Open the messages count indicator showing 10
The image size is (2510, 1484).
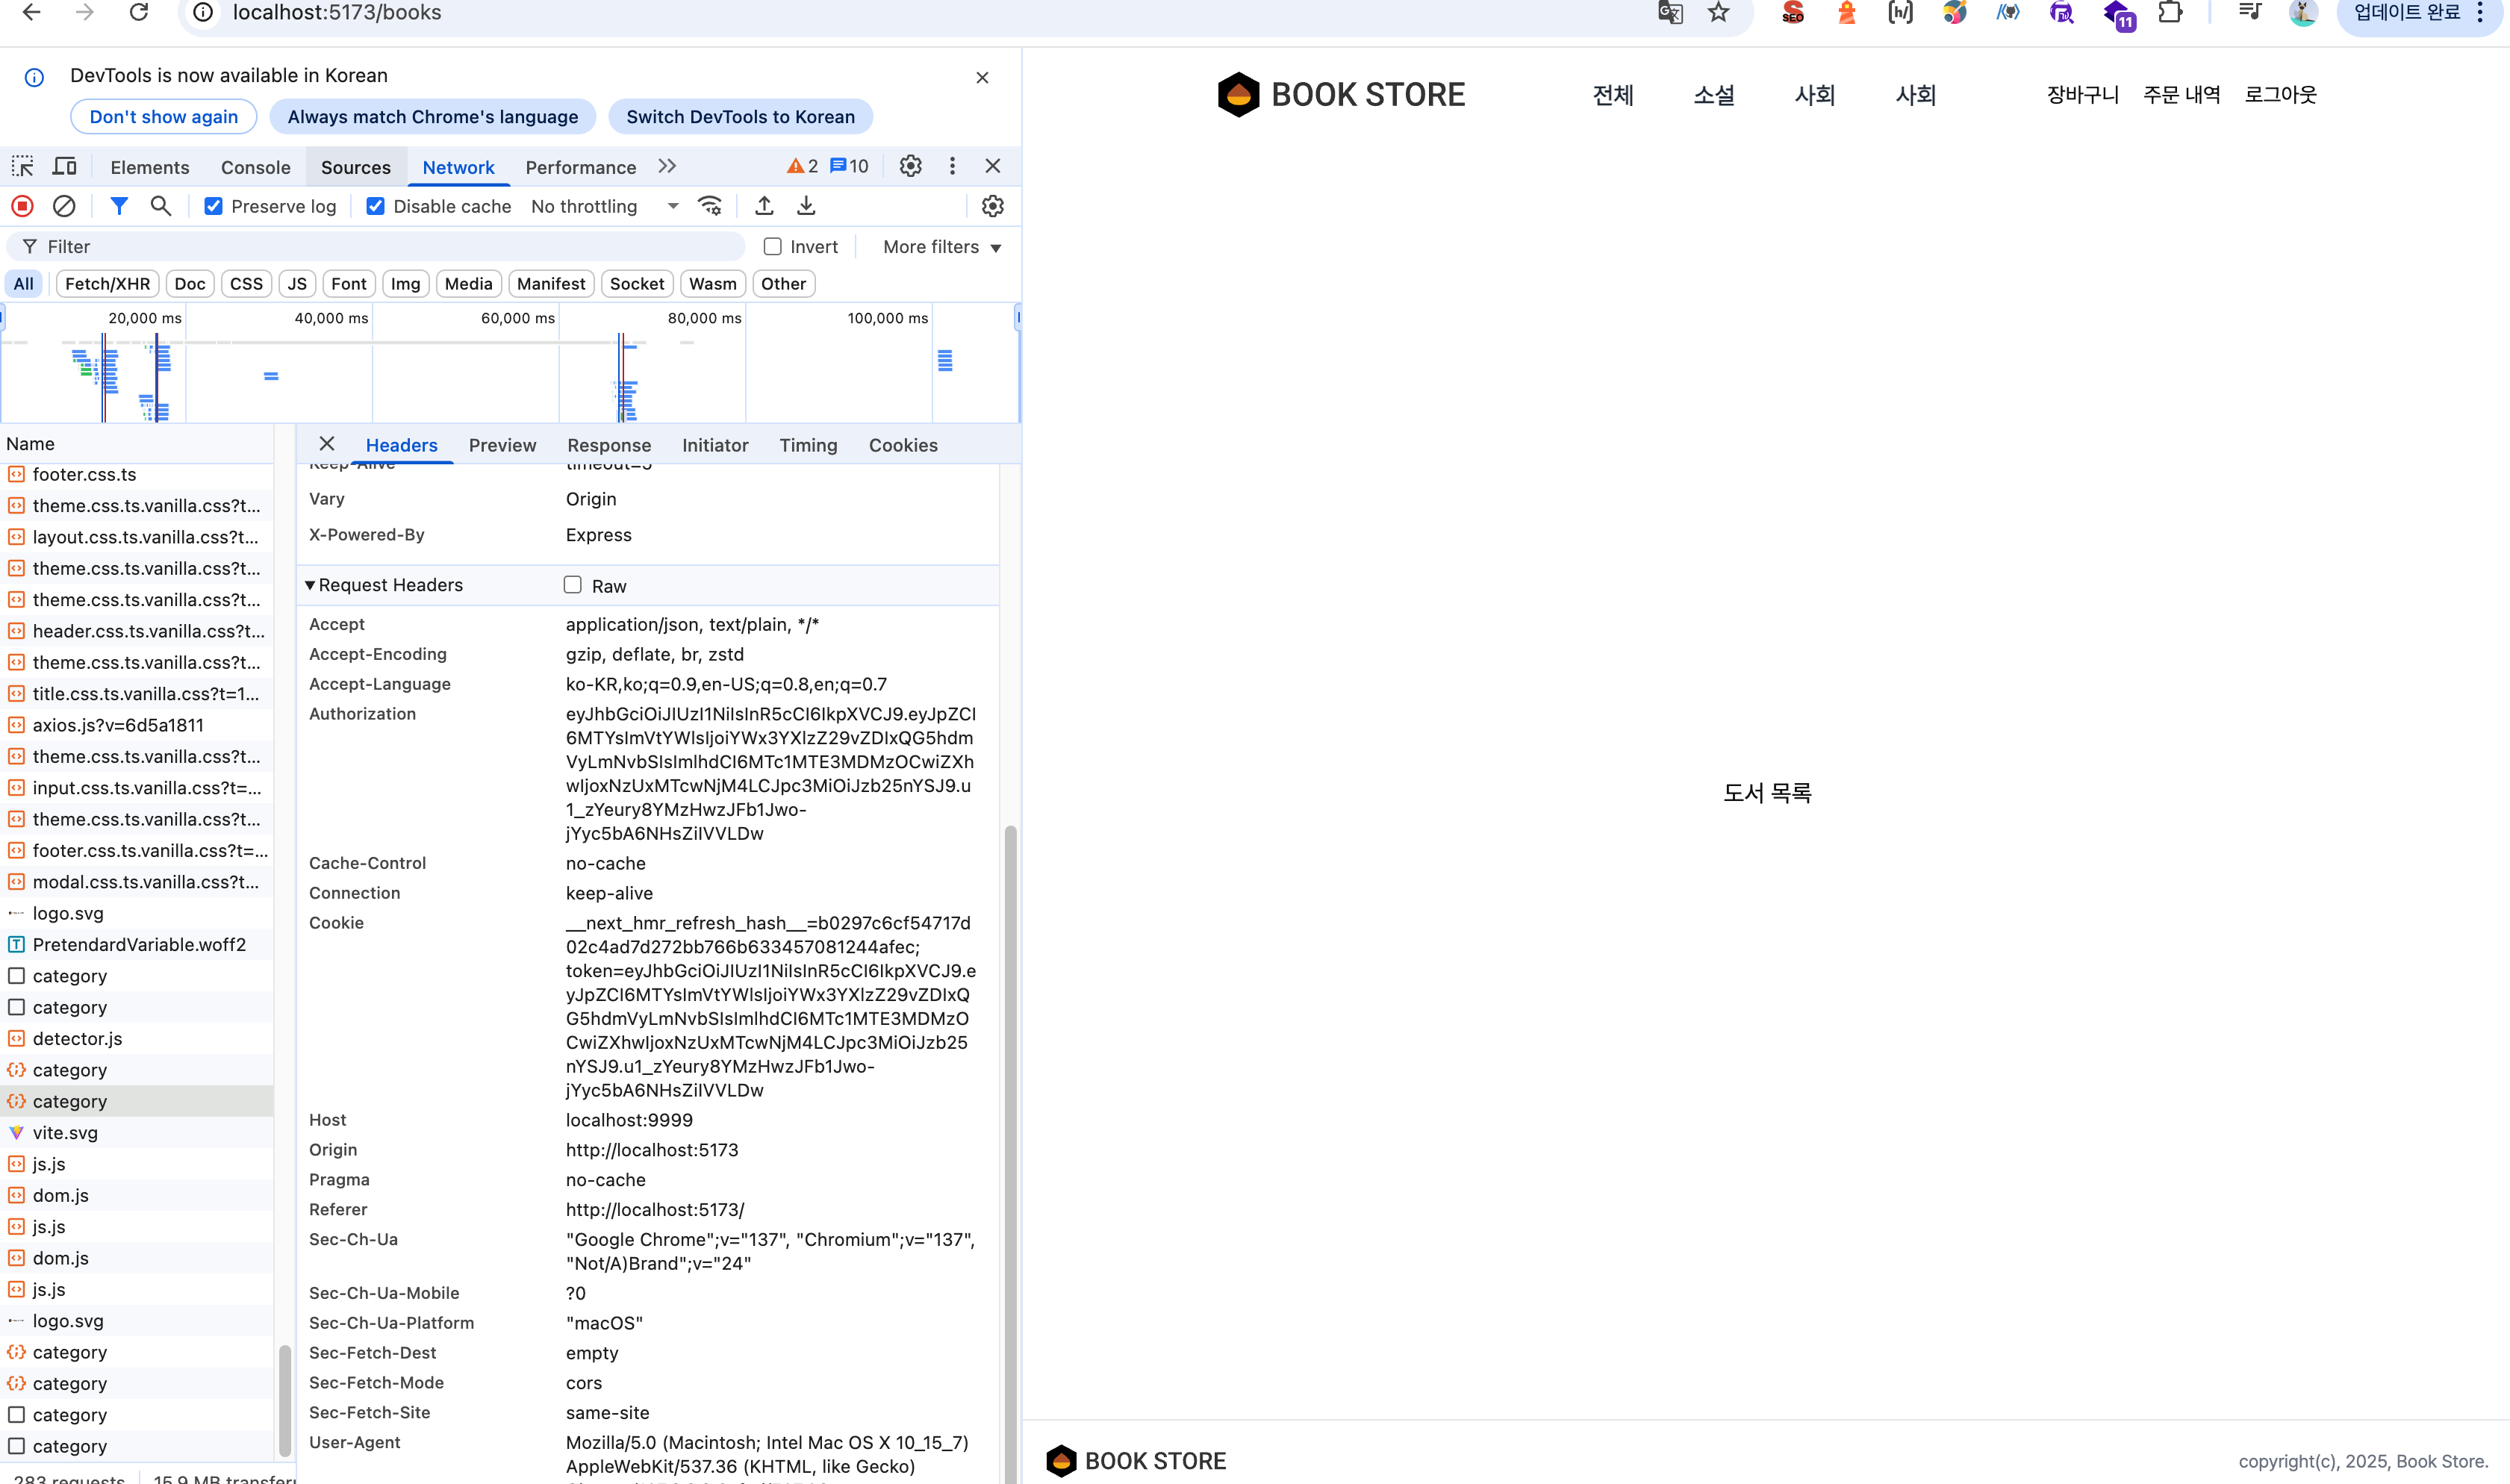click(849, 166)
